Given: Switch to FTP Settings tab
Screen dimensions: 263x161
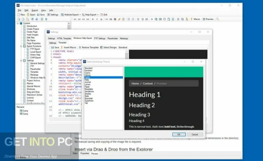Looking at the screenshot, I should [100, 39].
